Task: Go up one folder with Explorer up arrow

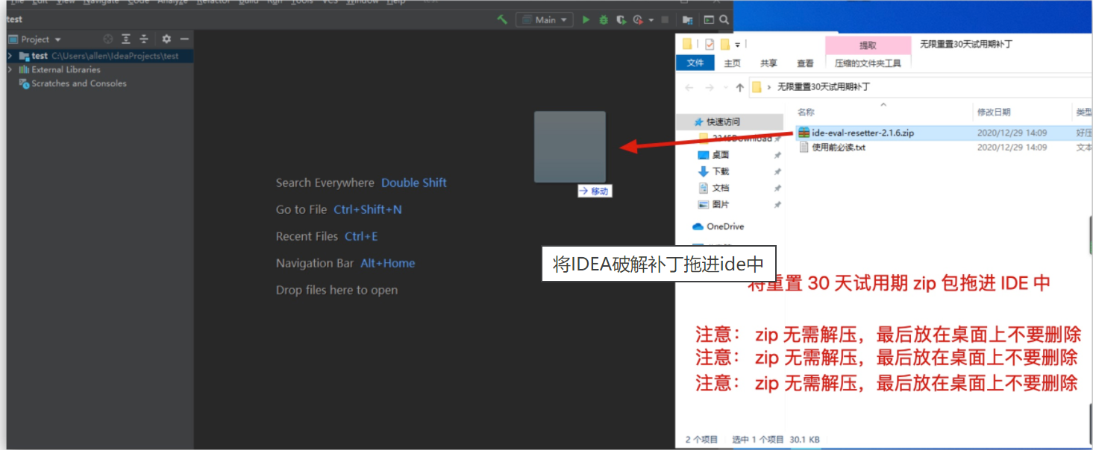Action: pos(739,87)
